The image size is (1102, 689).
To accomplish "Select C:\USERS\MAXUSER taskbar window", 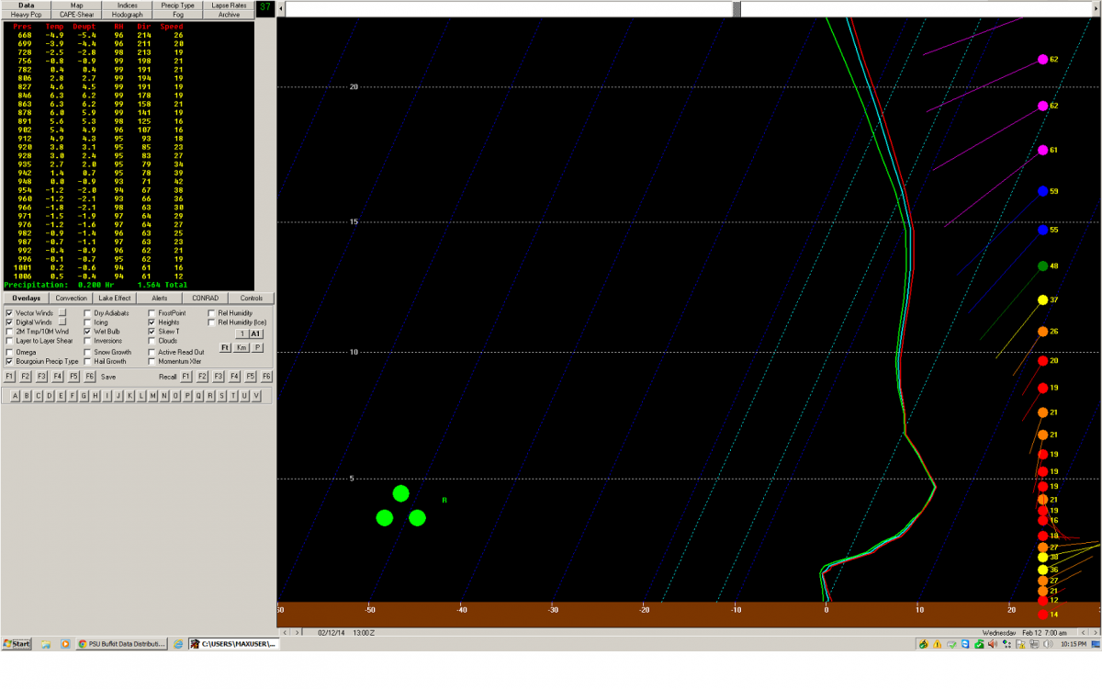I will click(x=233, y=645).
